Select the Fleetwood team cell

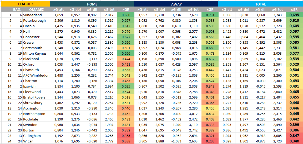tap(36, 92)
